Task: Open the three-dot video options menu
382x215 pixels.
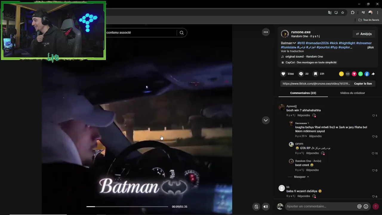Action: [266, 32]
